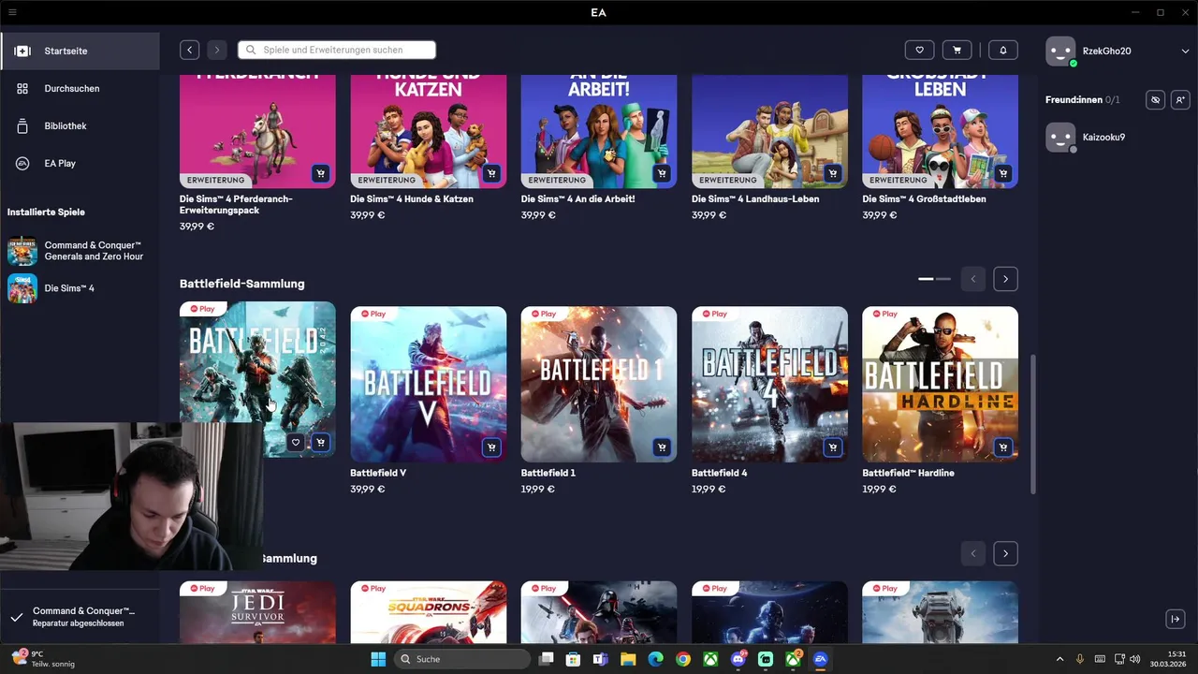Viewport: 1198px width, 674px height.
Task: Open Windows Start menu
Action: point(378,659)
